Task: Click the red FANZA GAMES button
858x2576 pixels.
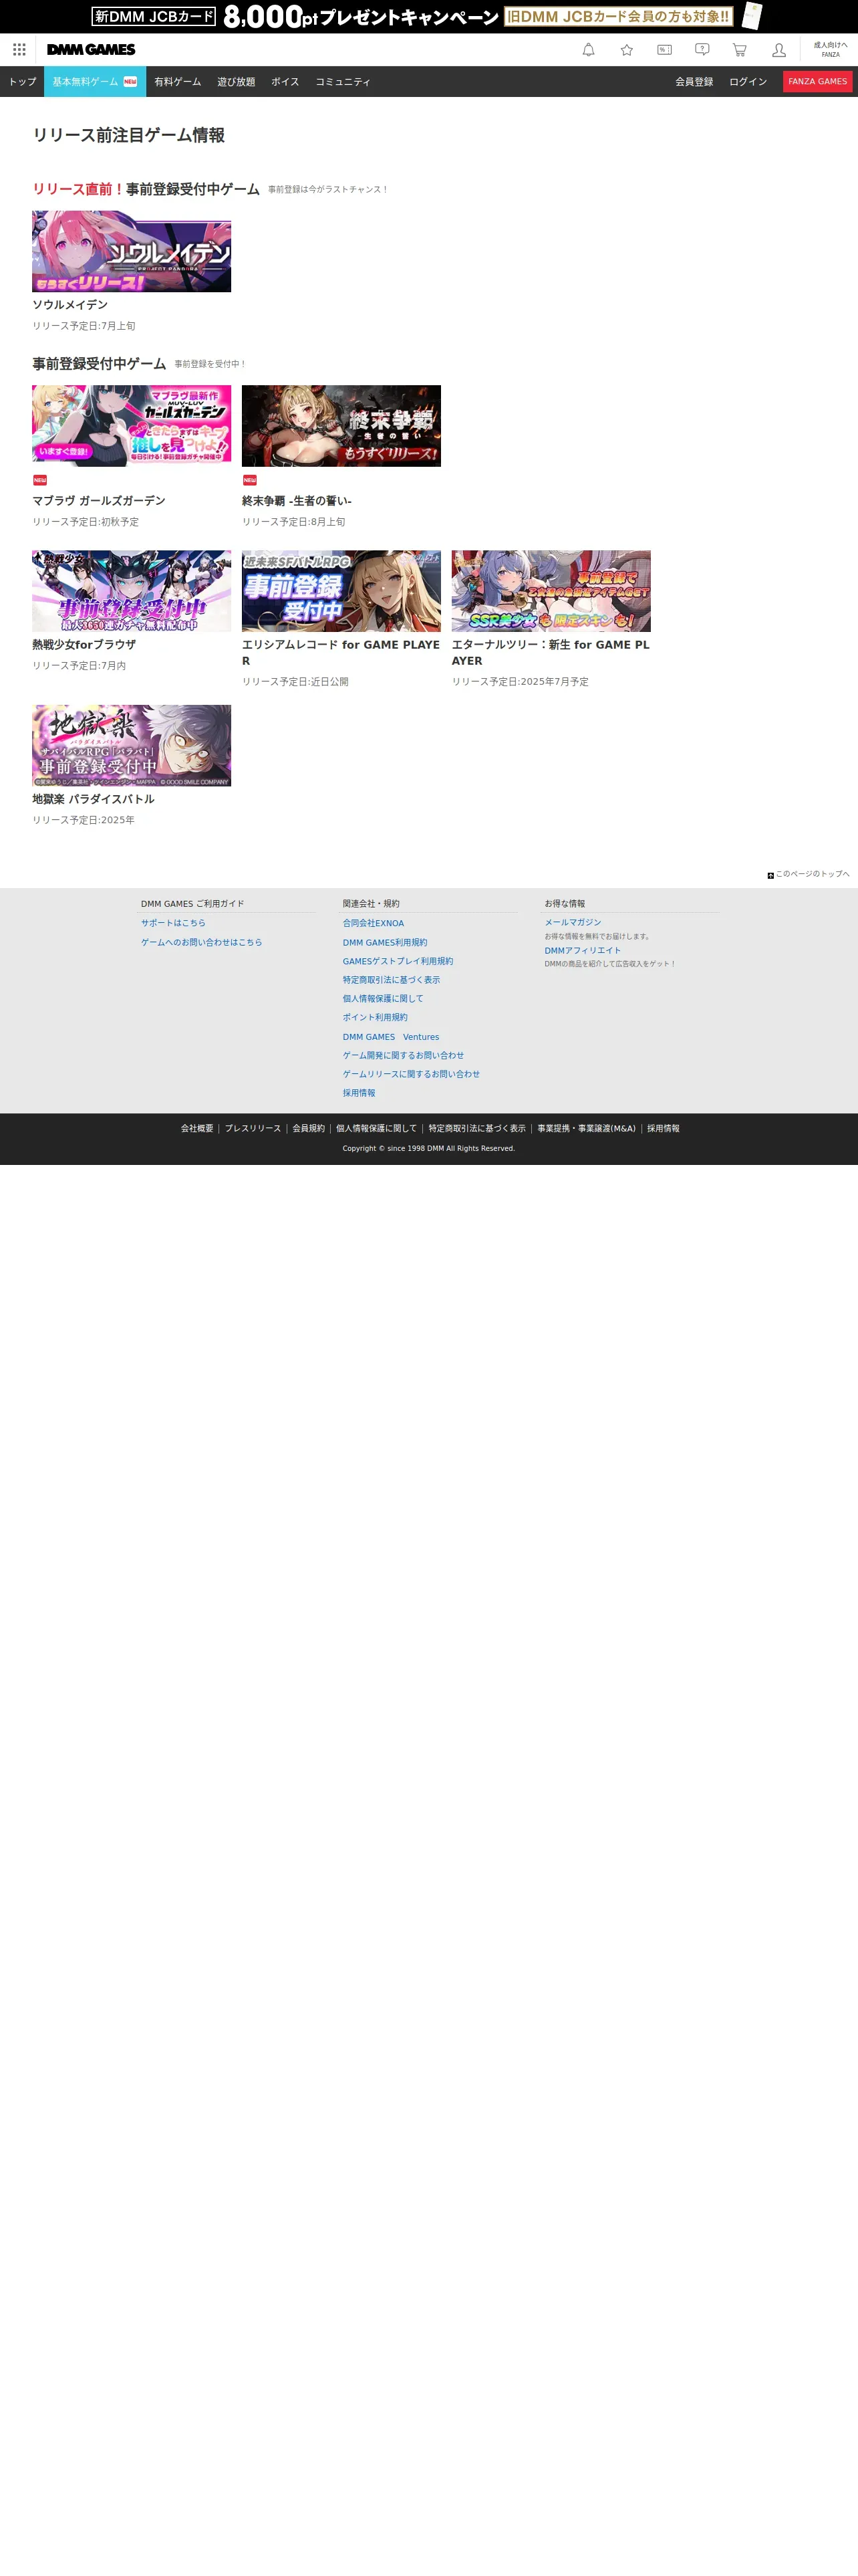Action: 817,82
